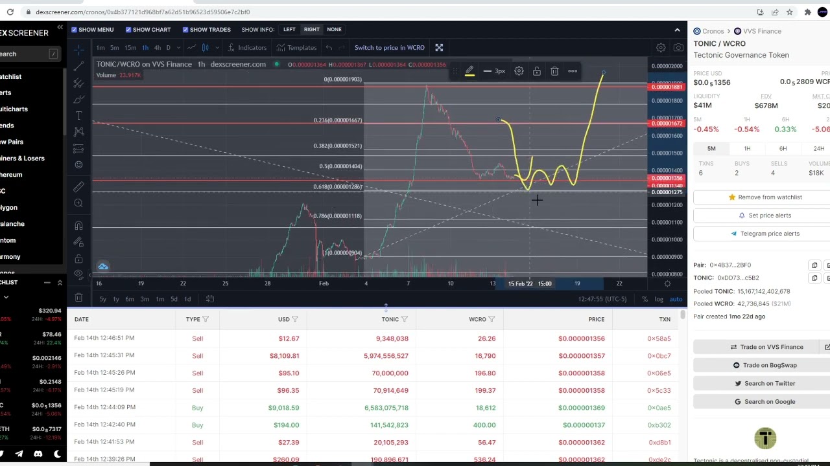Uncheck the Show Chart checkbox

coord(128,29)
